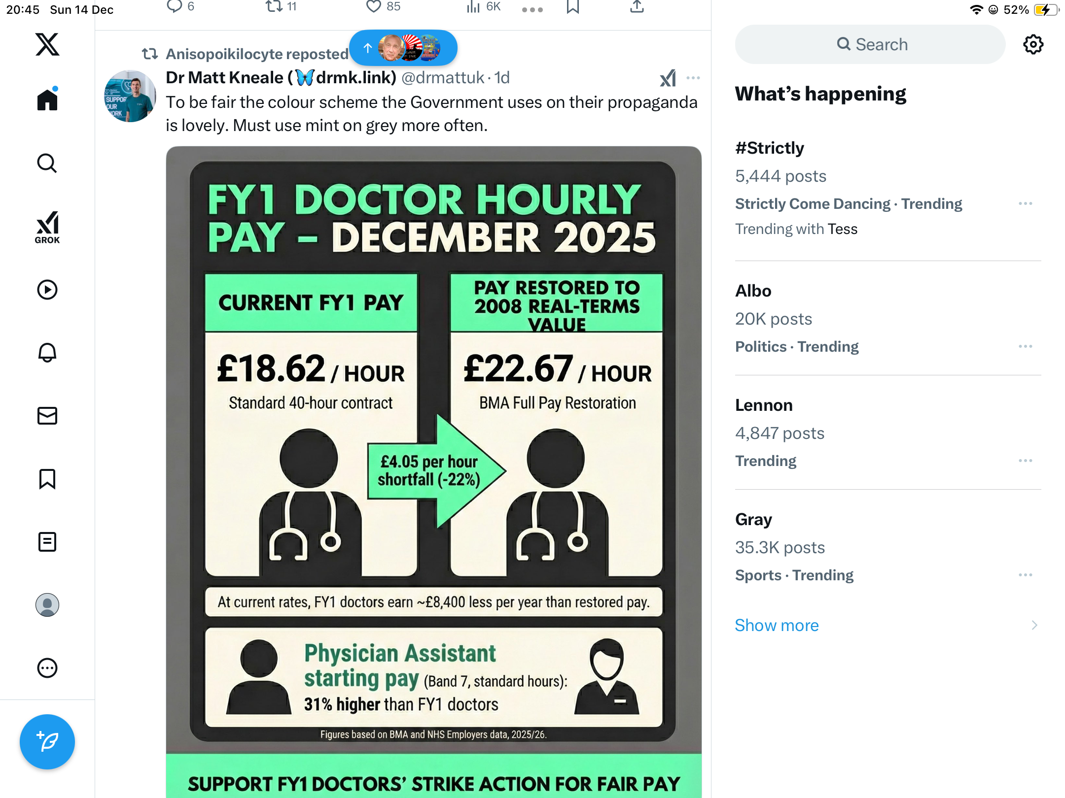Open Messages envelope icon

[x=47, y=415]
